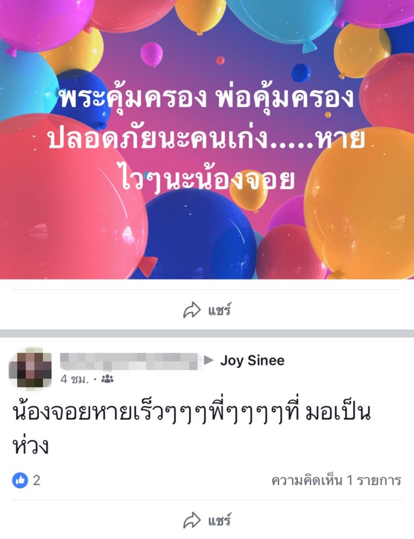Click the แชร์ label below balloon post
Screen dimensions: 414x539
click(219, 310)
